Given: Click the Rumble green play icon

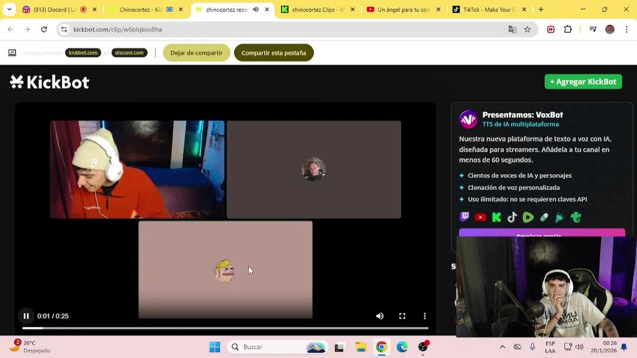Looking at the screenshot, I should tap(528, 217).
